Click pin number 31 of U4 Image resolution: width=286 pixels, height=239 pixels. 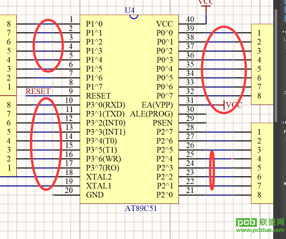pyautogui.click(x=190, y=100)
